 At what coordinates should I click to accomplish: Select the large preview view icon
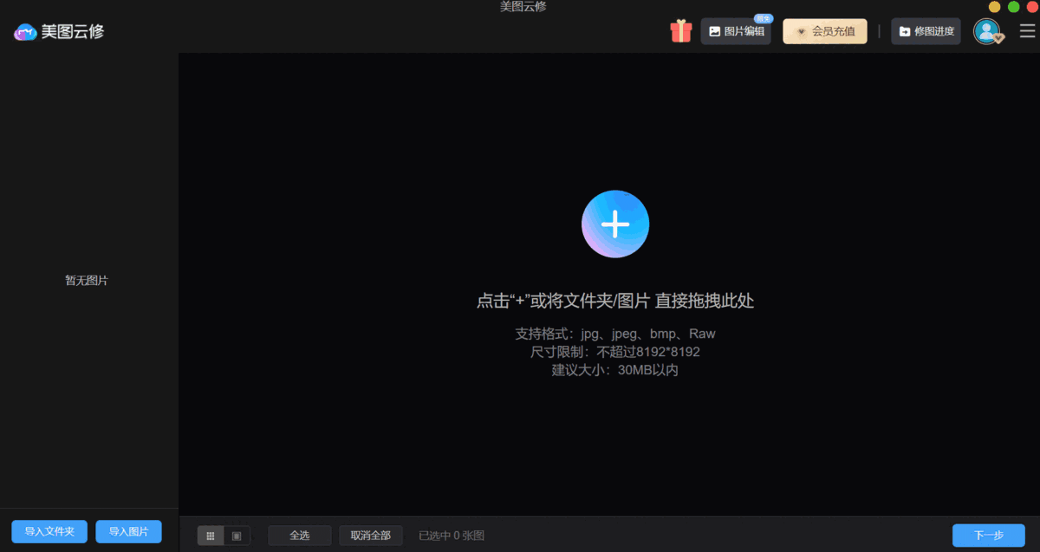(235, 535)
